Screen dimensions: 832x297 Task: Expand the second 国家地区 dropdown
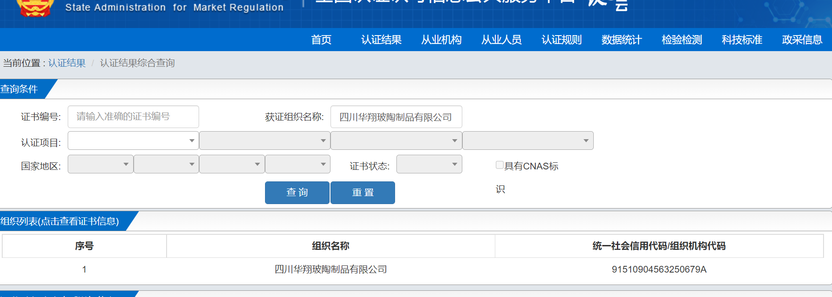166,164
